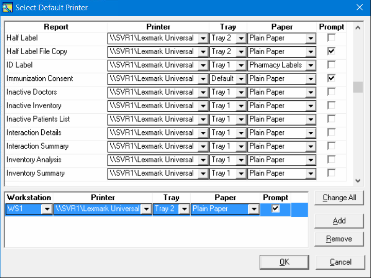
Task: Tick the Prompt checkbox for Inventory Summary
Action: (331, 173)
